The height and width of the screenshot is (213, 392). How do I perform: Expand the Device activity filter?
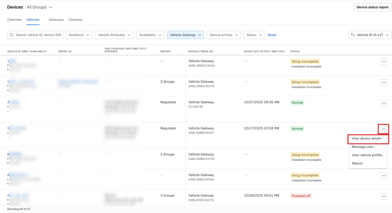(x=224, y=35)
